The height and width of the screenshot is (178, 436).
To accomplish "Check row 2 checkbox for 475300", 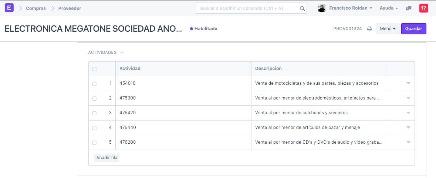I will pos(94,98).
